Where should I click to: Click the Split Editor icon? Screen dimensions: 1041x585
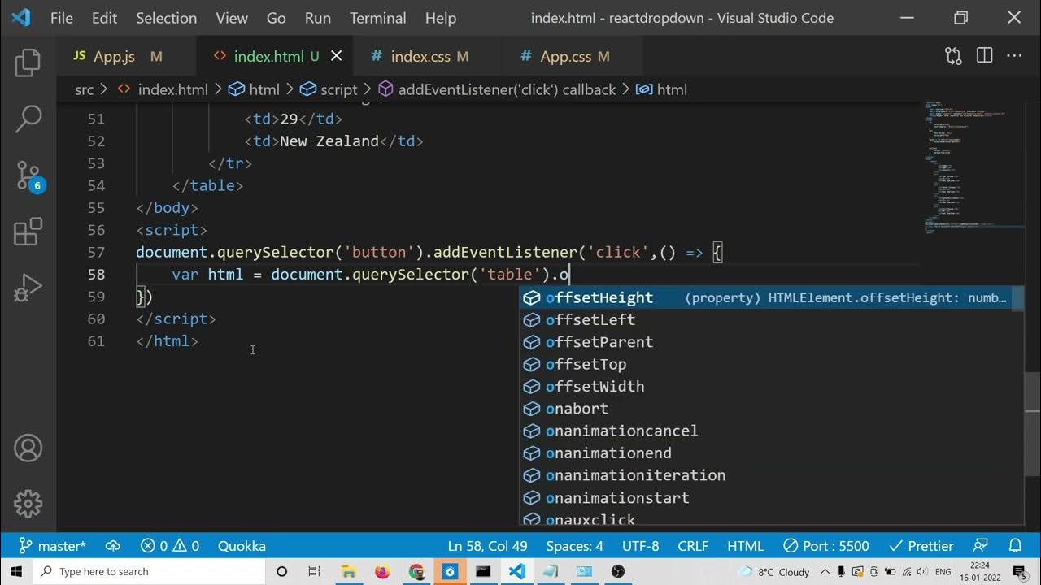[984, 56]
